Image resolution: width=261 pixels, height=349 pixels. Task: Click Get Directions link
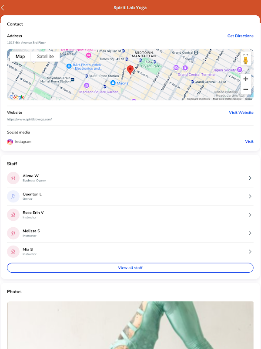(x=241, y=36)
